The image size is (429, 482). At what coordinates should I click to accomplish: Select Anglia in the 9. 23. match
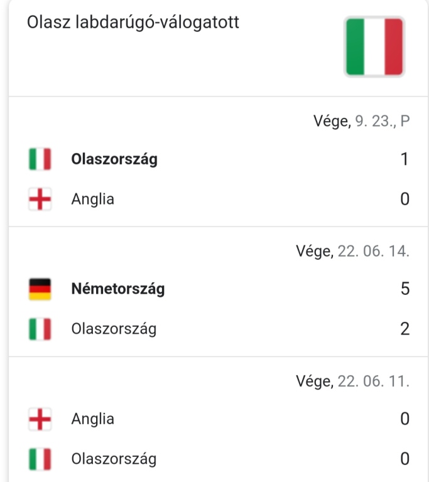tap(92, 199)
